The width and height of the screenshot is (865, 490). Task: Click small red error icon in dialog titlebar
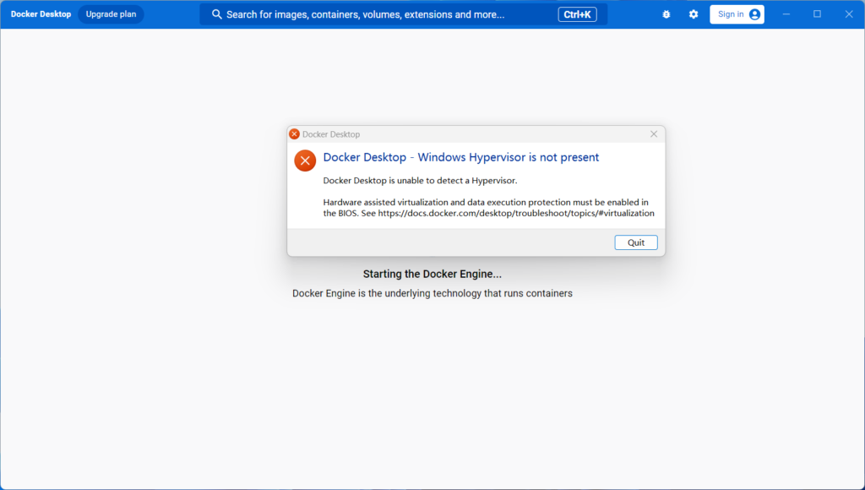(294, 134)
